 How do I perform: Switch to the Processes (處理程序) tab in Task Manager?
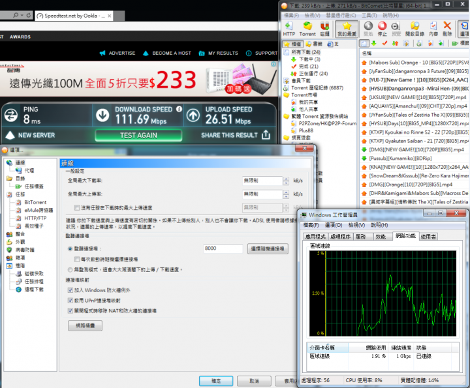341,236
